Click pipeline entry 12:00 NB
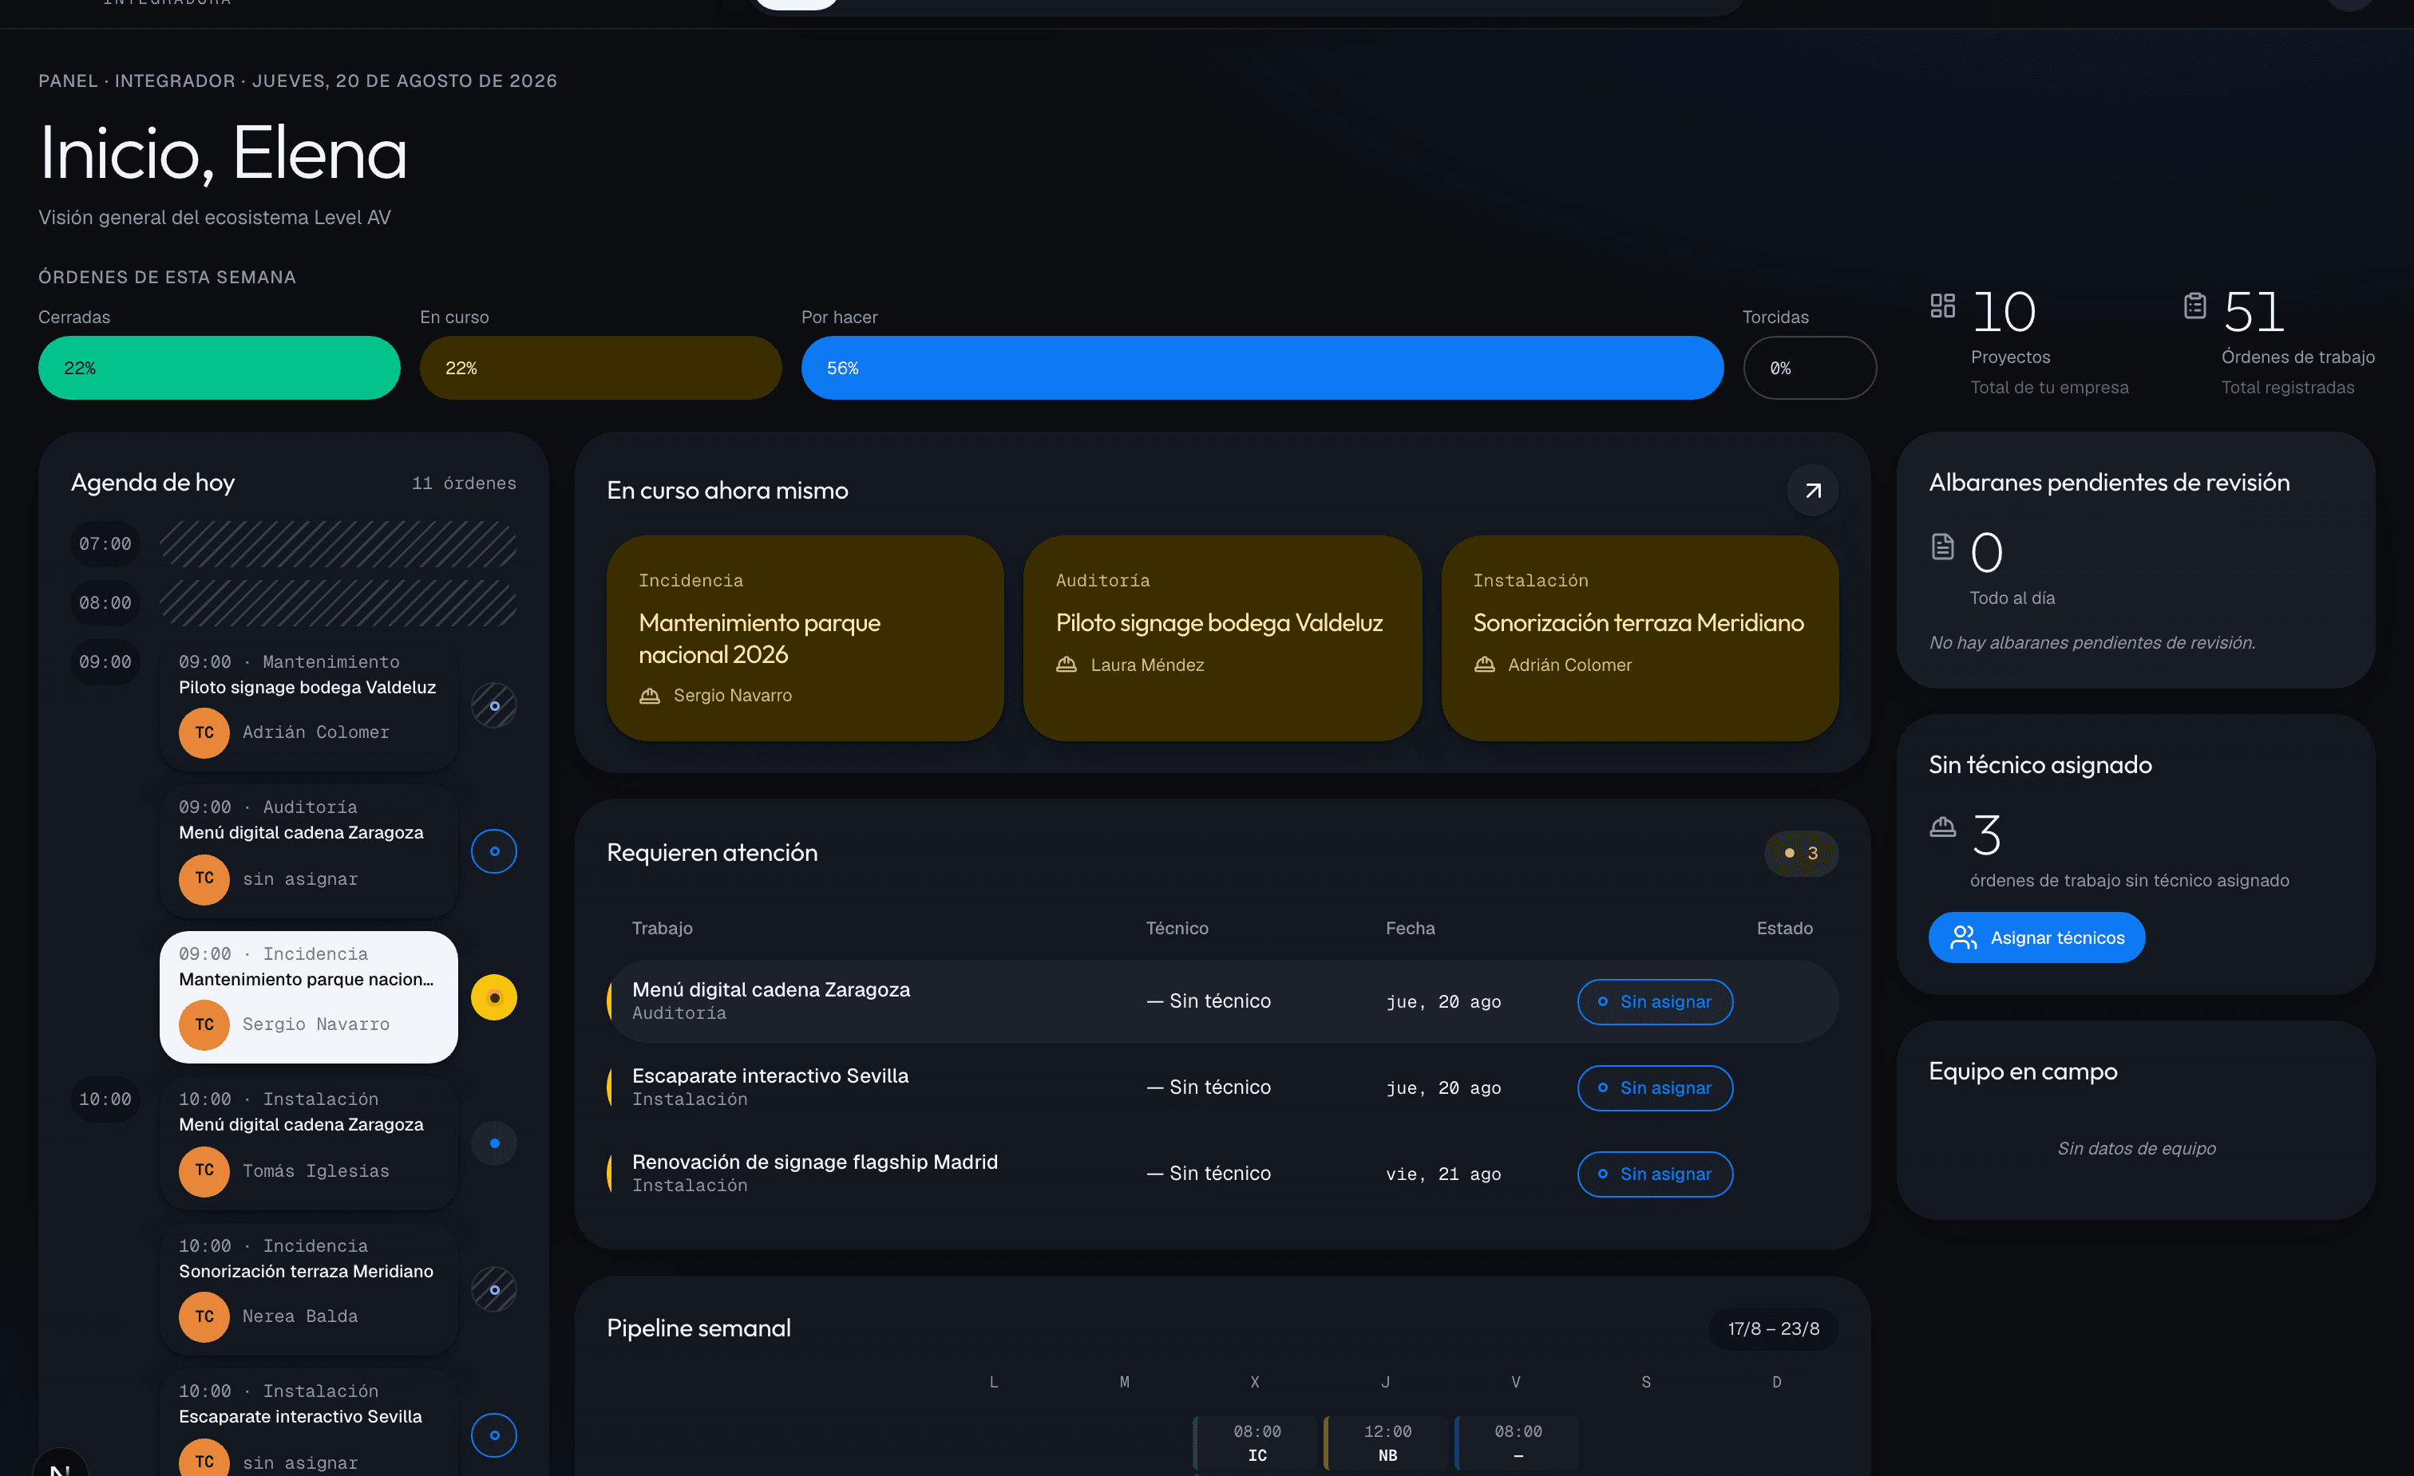The width and height of the screenshot is (2414, 1476). (x=1387, y=1443)
